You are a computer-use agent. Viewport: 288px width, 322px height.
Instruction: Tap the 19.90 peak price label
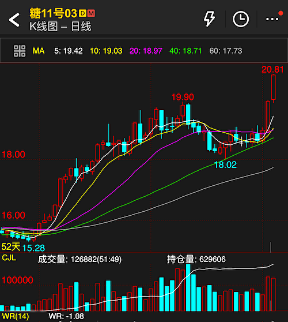tap(183, 97)
